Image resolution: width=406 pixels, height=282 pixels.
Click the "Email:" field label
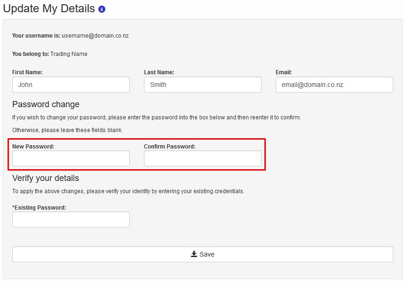click(x=284, y=72)
